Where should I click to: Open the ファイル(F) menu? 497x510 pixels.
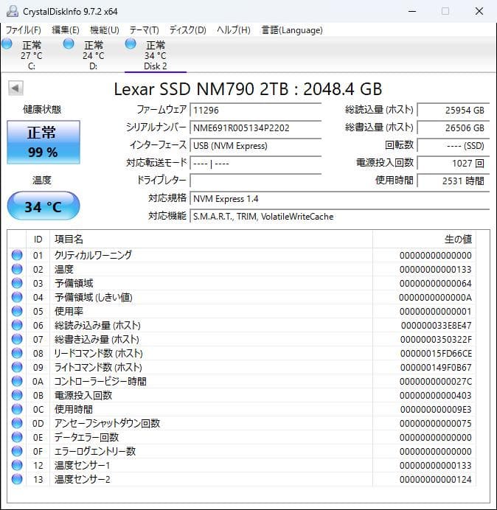[23, 30]
